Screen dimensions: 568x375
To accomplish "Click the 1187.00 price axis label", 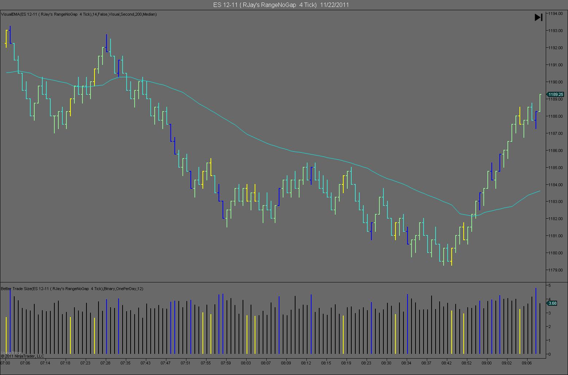I will 555,133.
